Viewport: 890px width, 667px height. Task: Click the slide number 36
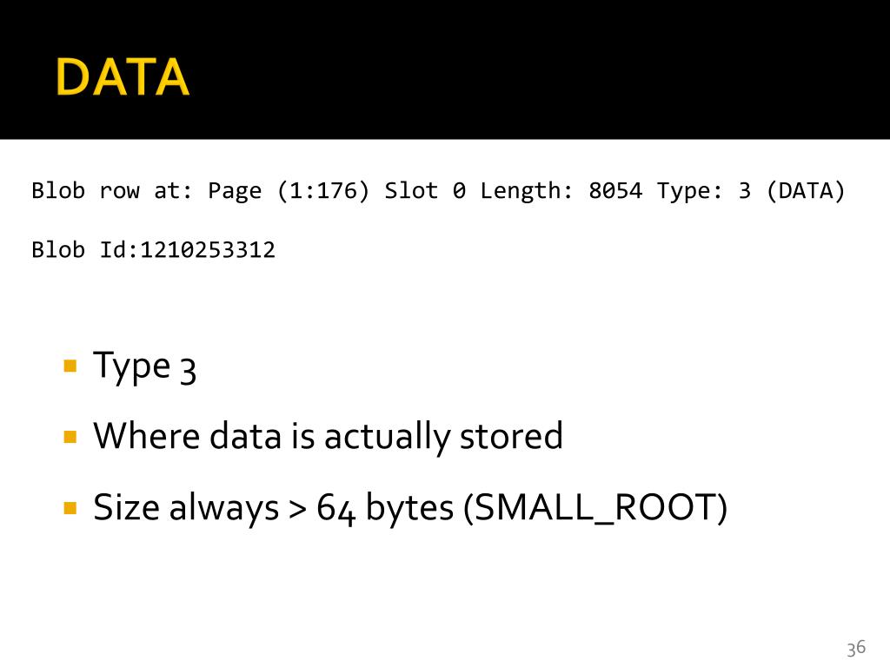point(856,648)
